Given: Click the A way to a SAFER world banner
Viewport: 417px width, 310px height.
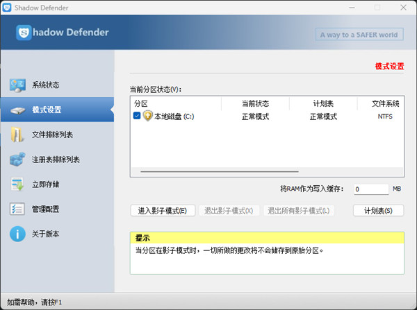Looking at the screenshot, I should [x=359, y=35].
